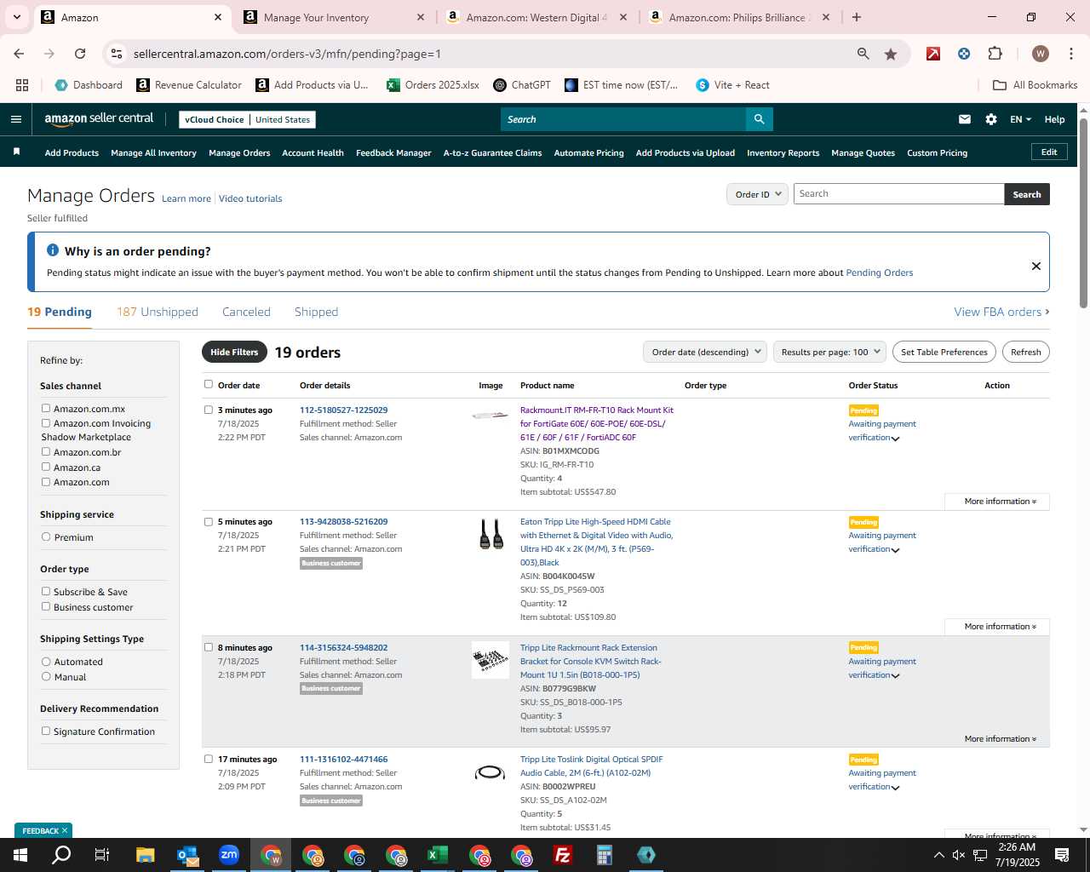Click the red arrow extension icon
1090x872 pixels.
click(933, 54)
